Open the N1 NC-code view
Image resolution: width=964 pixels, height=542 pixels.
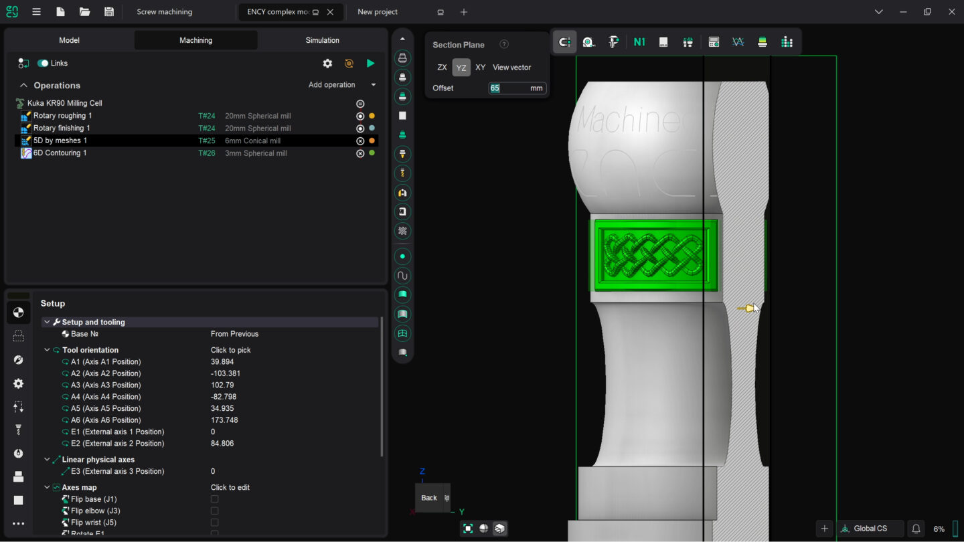tap(639, 41)
